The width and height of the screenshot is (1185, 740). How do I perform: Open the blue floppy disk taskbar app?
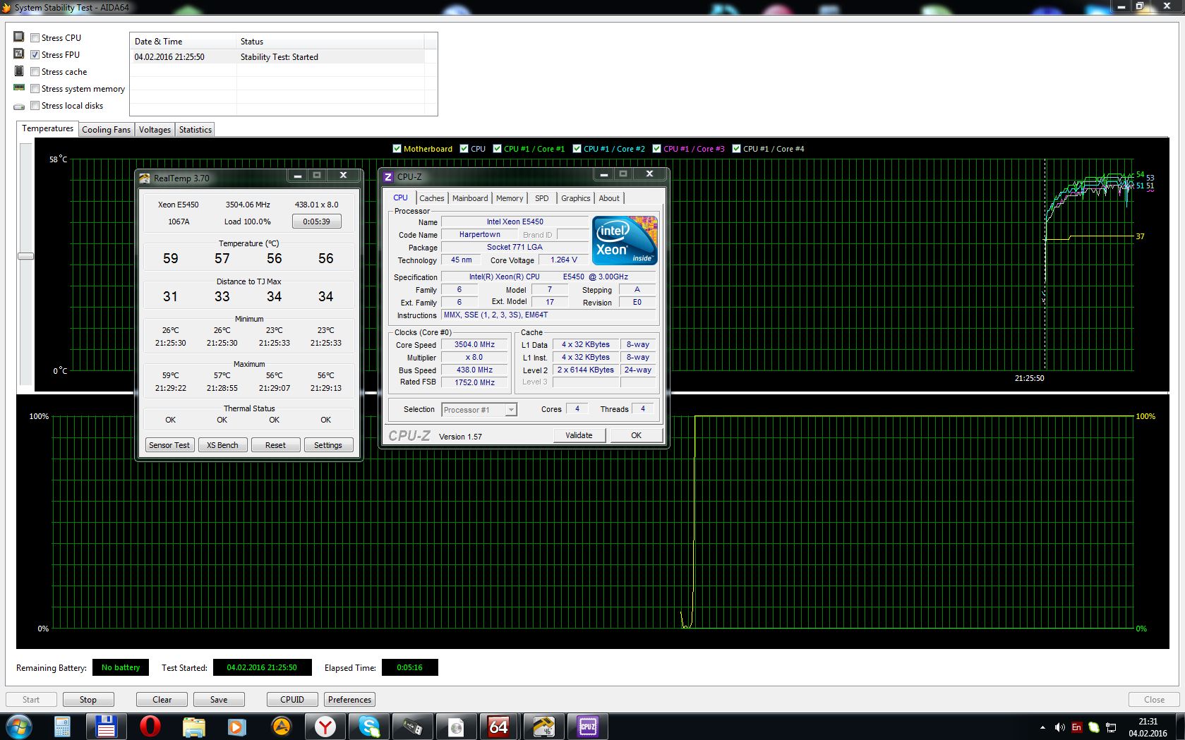click(x=106, y=727)
